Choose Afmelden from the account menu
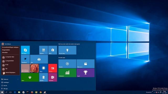 pos(5,52)
